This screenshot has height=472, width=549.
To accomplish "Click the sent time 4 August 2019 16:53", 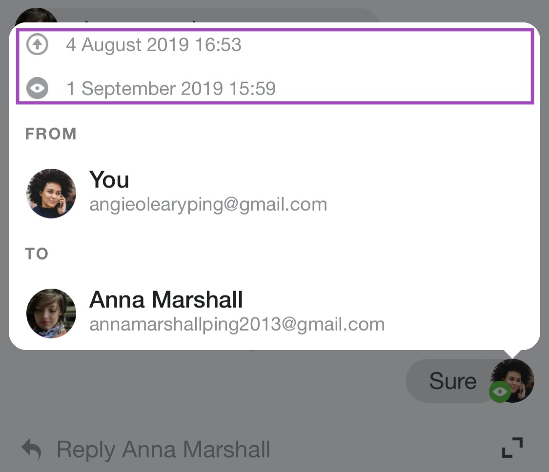I will [x=154, y=45].
